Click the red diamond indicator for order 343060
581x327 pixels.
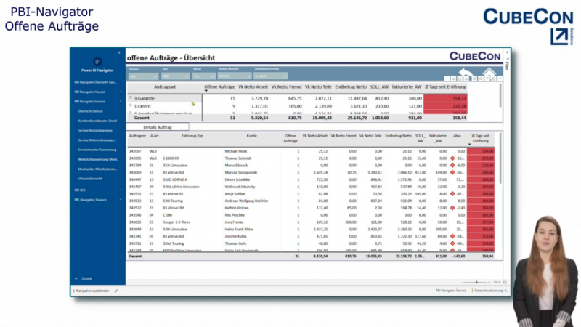click(452, 172)
